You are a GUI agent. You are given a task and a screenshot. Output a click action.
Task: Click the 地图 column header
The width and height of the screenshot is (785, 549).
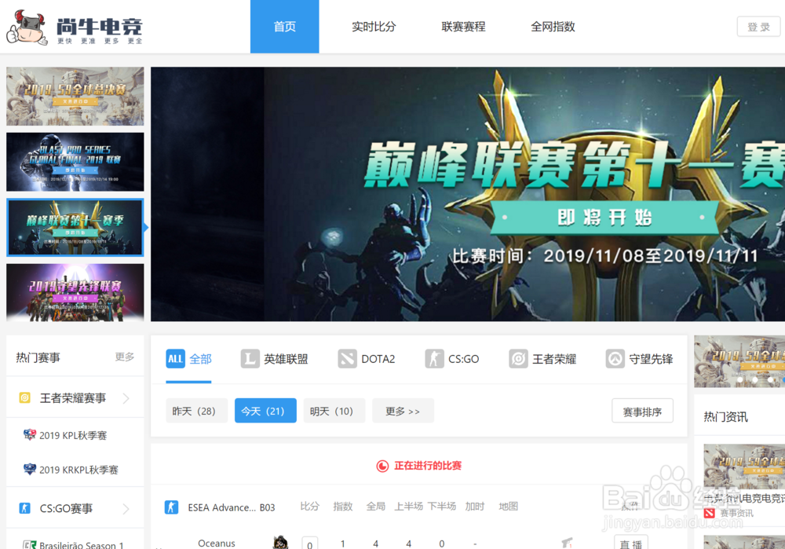(x=508, y=507)
